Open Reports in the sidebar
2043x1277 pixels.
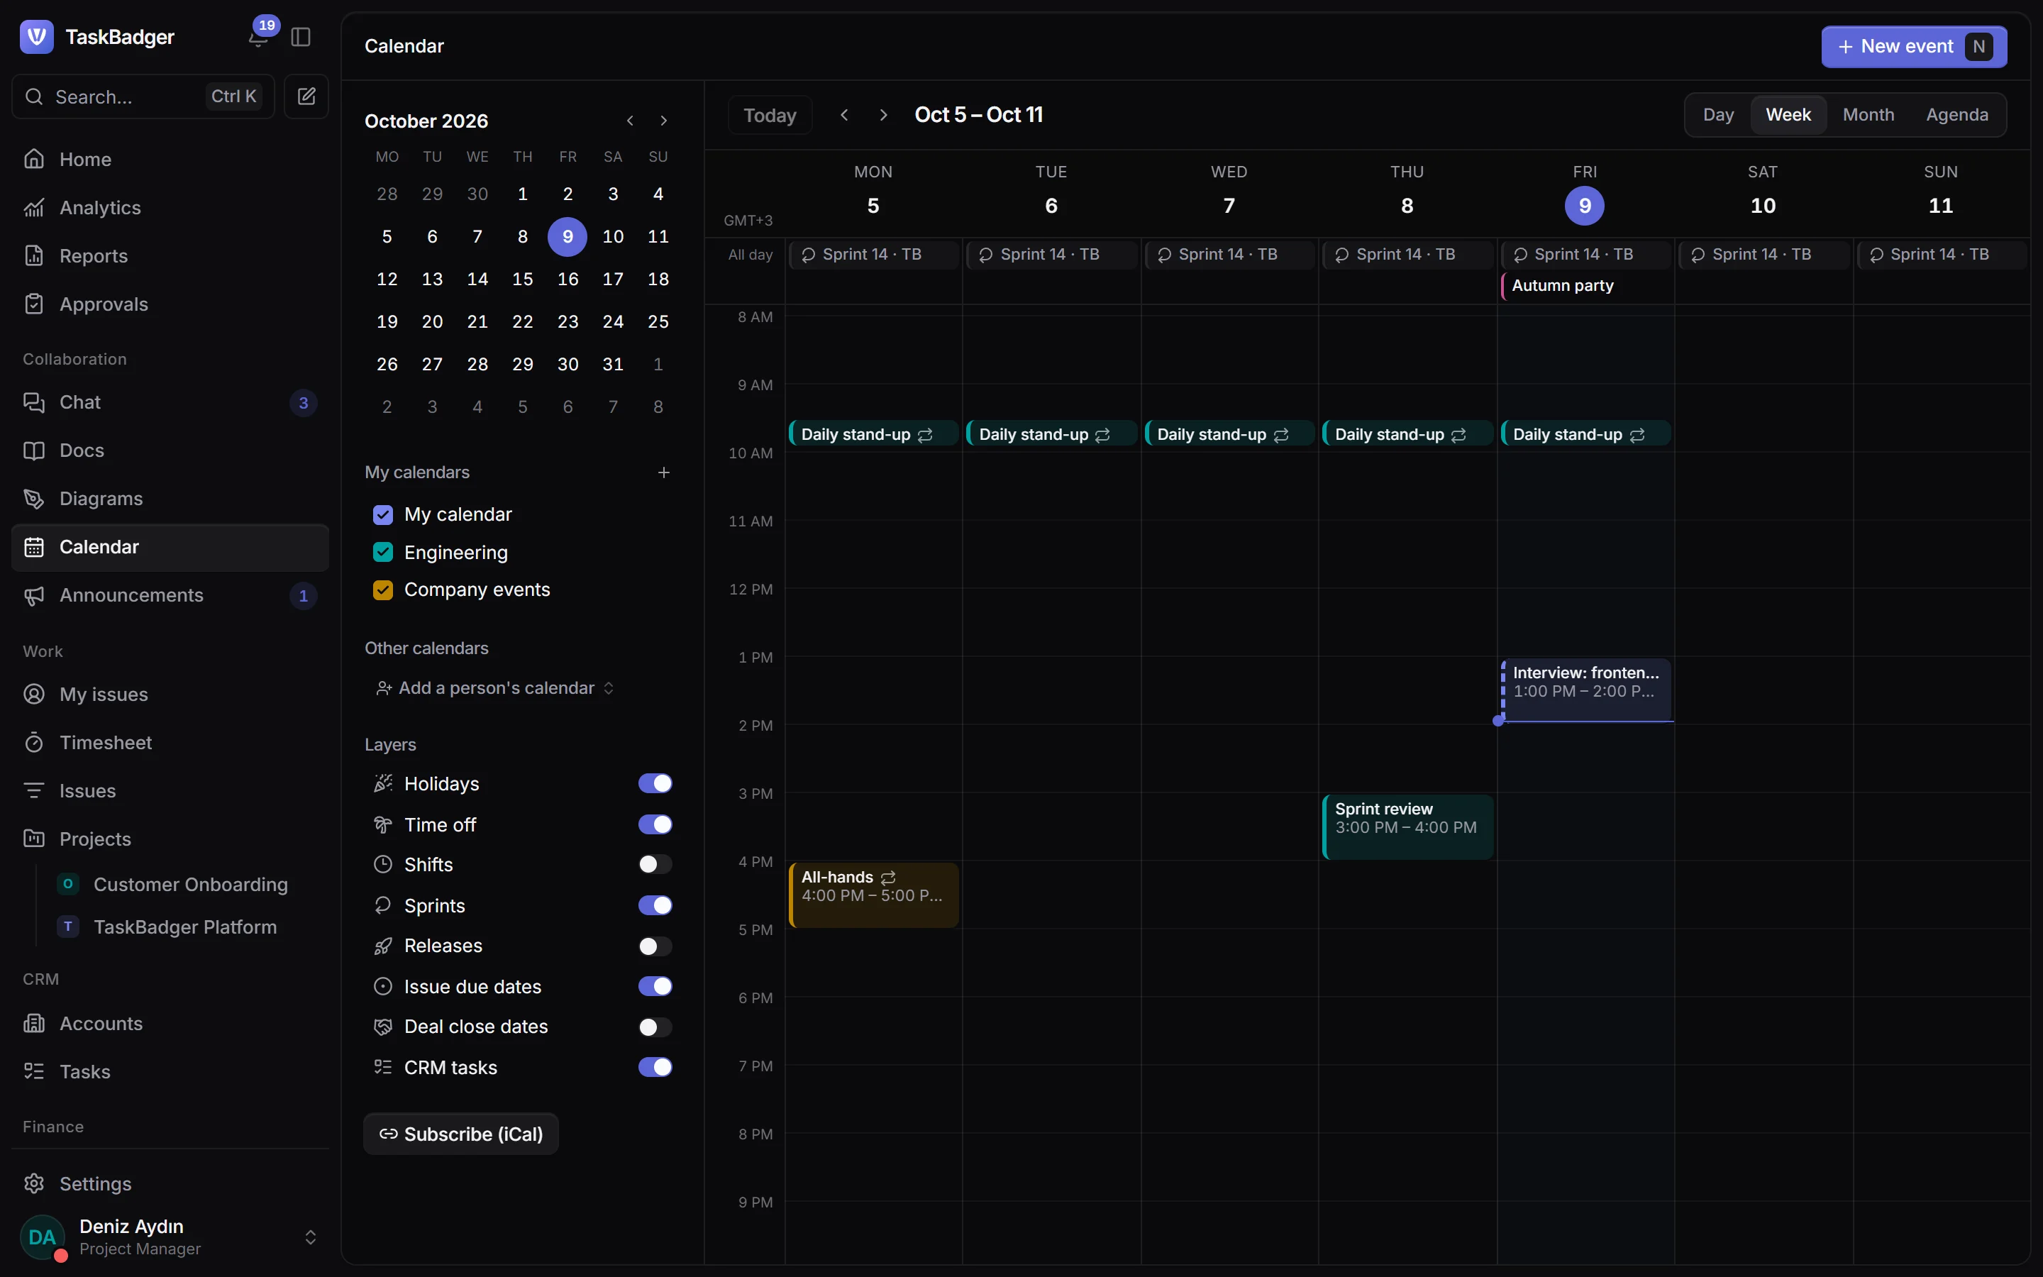(x=170, y=256)
